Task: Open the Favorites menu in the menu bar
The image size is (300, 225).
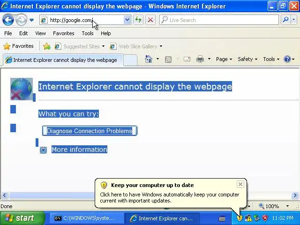Action: pyautogui.click(x=64, y=33)
